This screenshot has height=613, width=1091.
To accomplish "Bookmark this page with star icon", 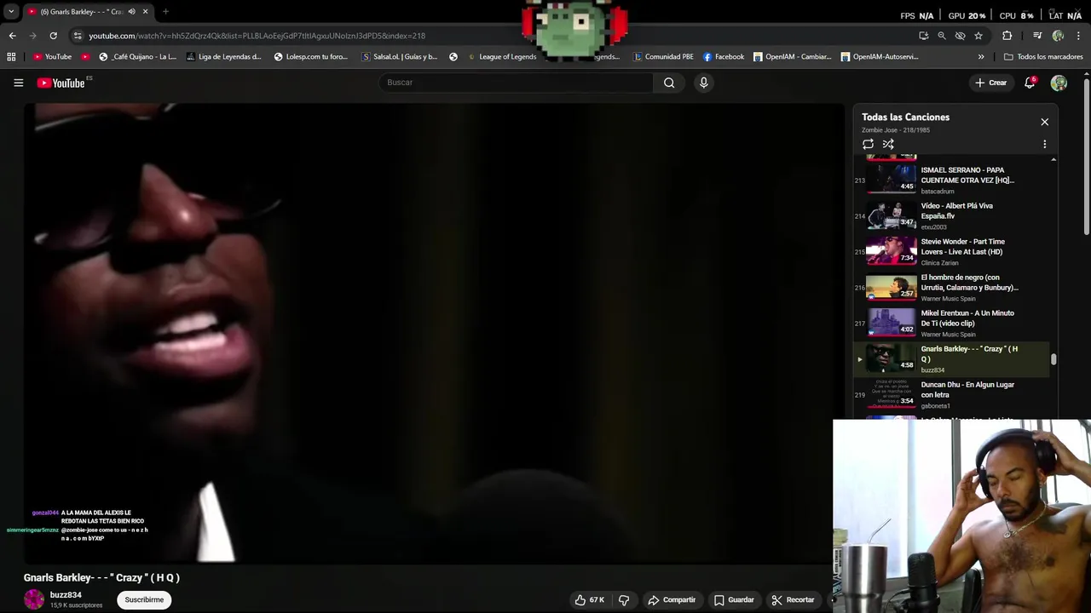I will 978,36.
